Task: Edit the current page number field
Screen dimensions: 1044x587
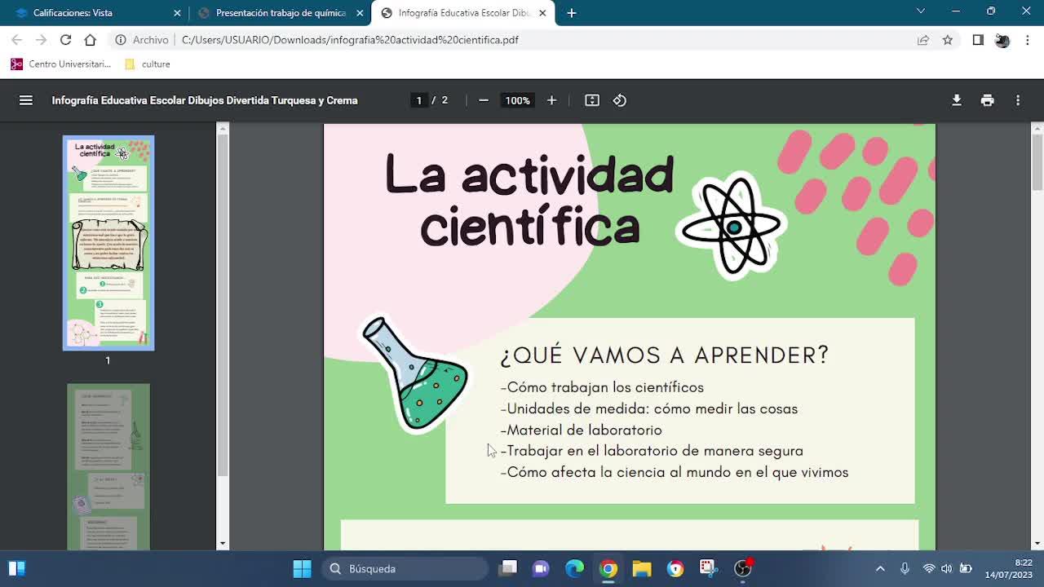Action: click(x=419, y=100)
